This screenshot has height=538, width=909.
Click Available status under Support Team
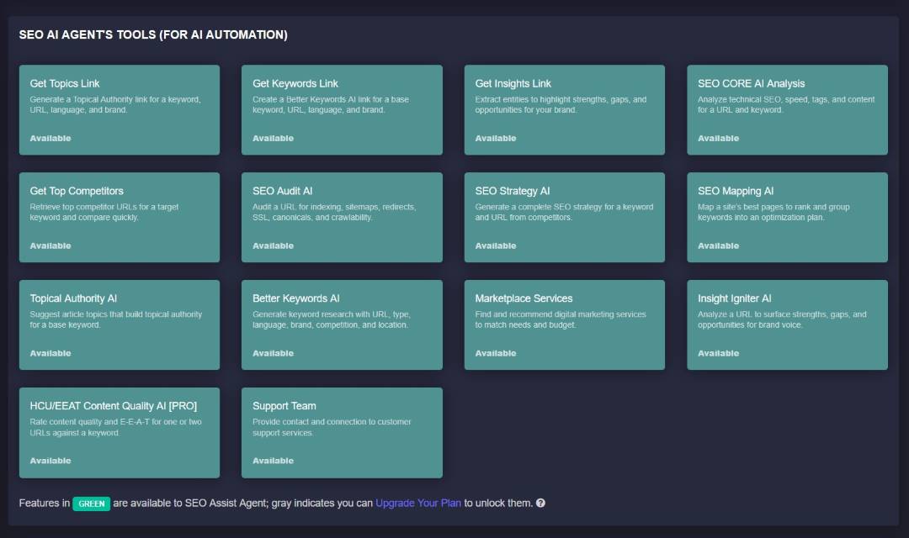click(273, 461)
